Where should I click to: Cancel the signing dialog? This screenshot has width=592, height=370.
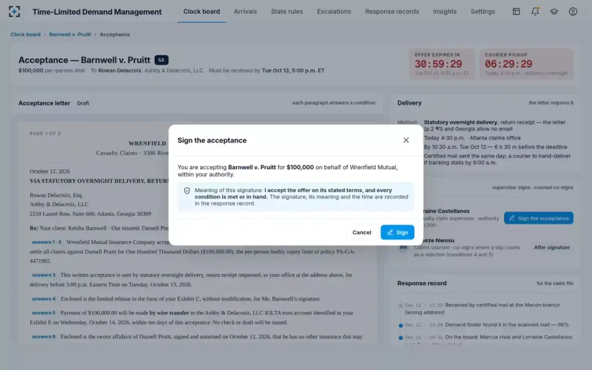362,232
